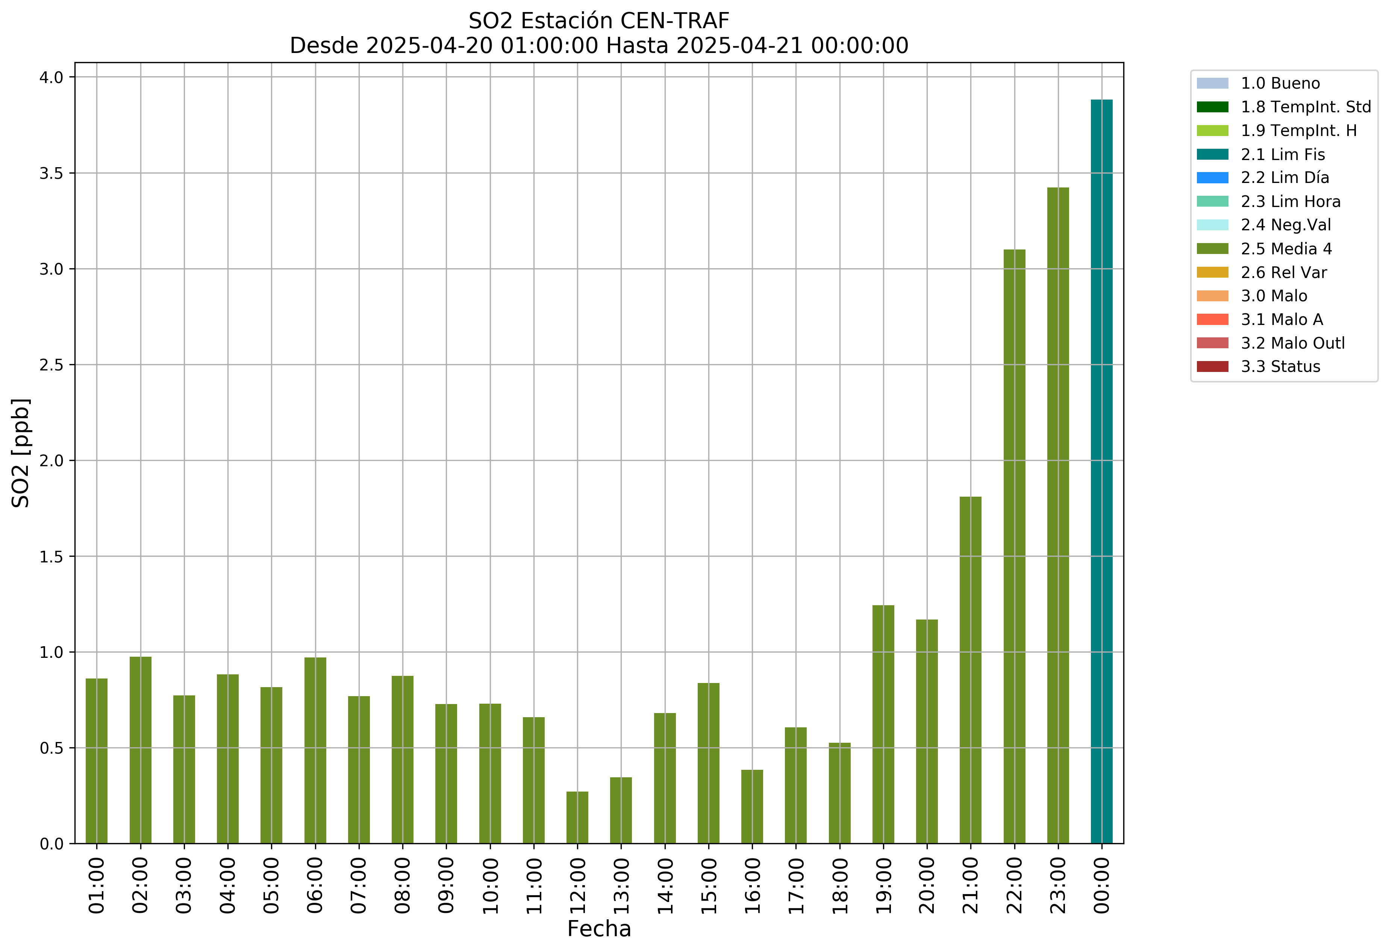Screen dimensions: 1389x952
Task: Click the bar at 10:00
Action: [x=490, y=774]
